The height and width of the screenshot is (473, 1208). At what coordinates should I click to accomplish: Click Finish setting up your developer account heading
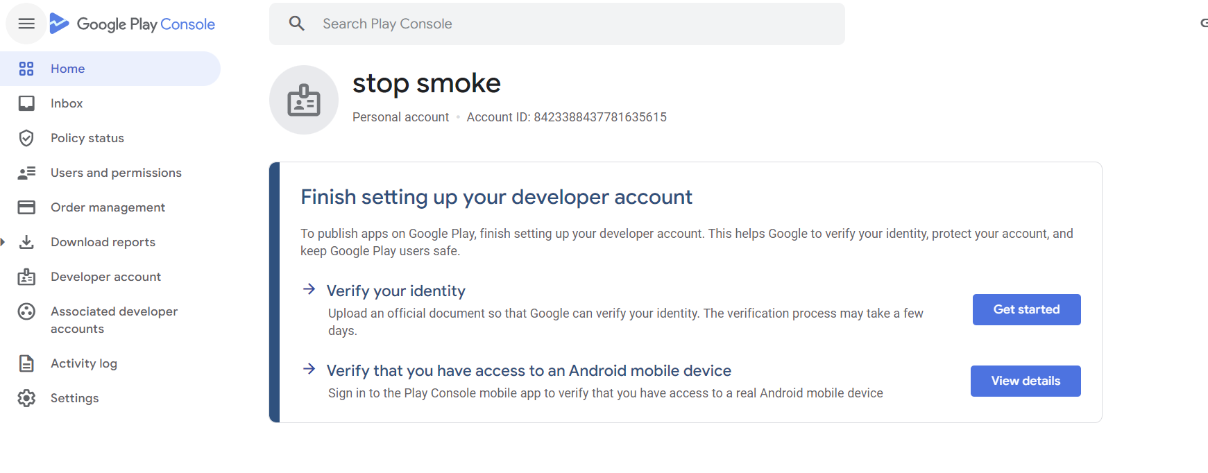496,198
